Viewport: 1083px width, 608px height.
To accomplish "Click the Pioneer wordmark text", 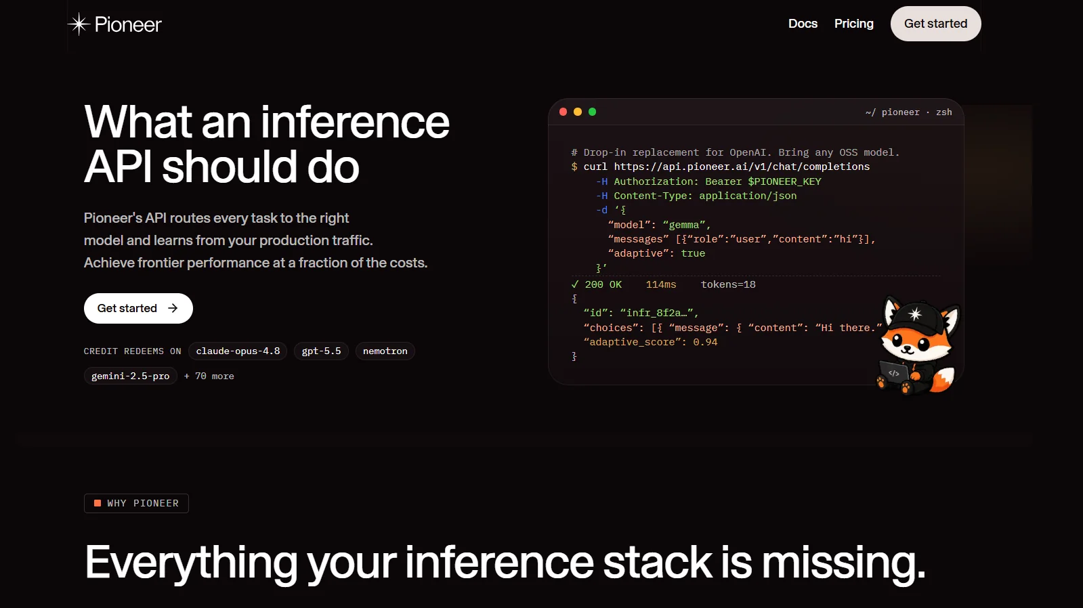I will [x=128, y=25].
